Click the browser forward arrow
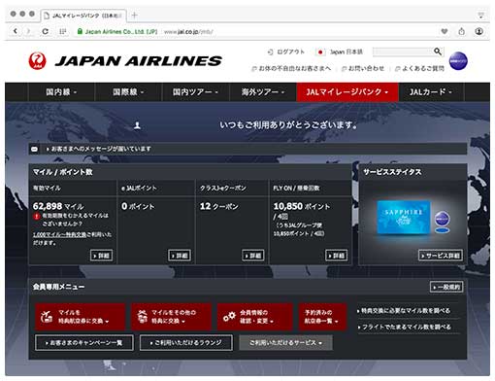This screenshot has height=381, width=495. click(x=28, y=31)
